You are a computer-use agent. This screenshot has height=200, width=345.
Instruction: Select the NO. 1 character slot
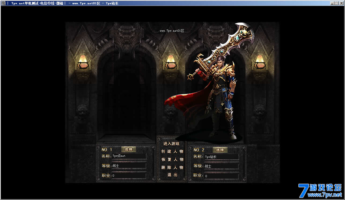(x=129, y=150)
